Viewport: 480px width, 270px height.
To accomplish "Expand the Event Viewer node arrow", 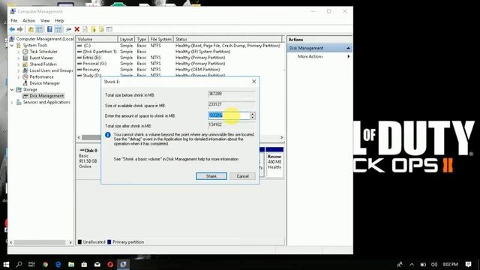I will (x=18, y=58).
